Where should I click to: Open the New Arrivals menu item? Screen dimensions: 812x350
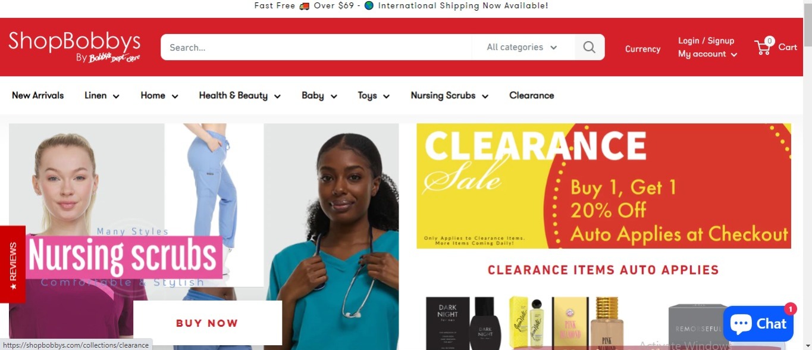click(37, 95)
